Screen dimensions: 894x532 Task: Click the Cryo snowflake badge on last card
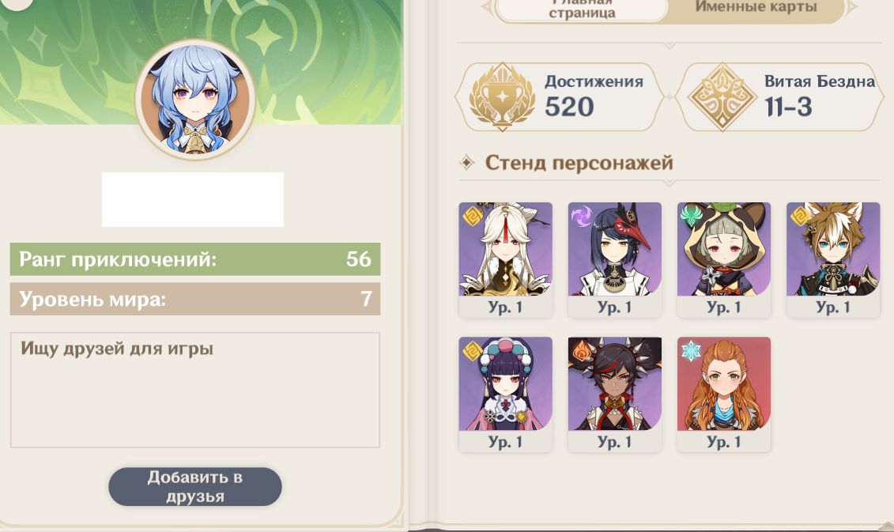[x=691, y=351]
